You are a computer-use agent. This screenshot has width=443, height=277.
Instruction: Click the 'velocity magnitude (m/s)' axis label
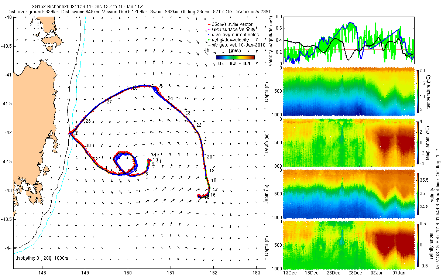(x=271, y=41)
